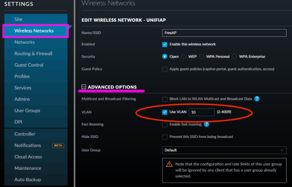Screen dimensions: 292x187
Task: Open the help icon for fast roaming
Action: 207,124
